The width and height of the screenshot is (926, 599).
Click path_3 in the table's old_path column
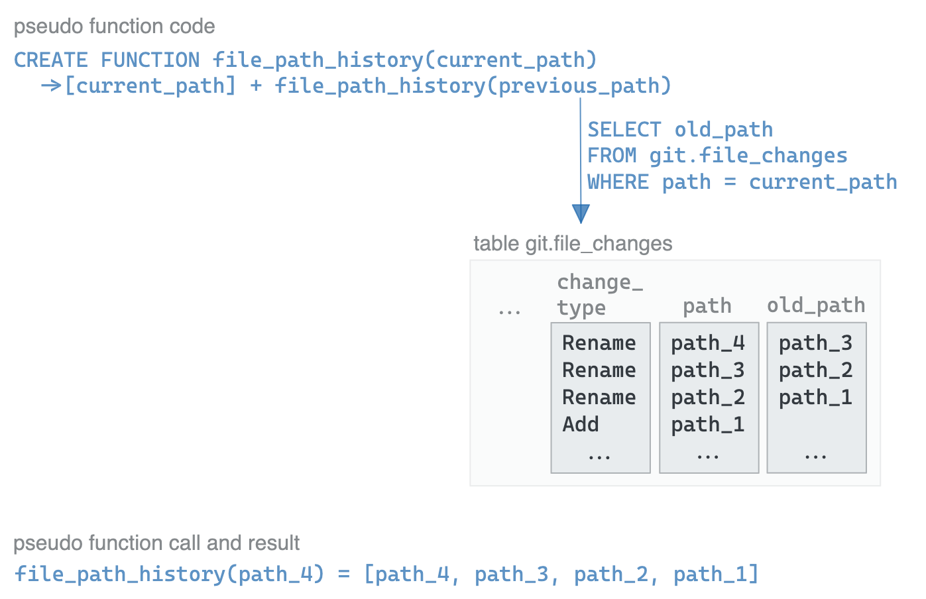click(x=815, y=343)
